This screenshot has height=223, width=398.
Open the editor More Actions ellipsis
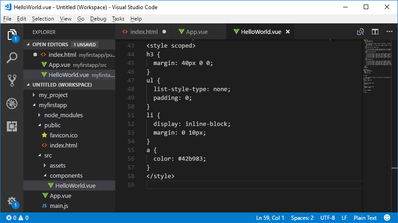tap(389, 32)
